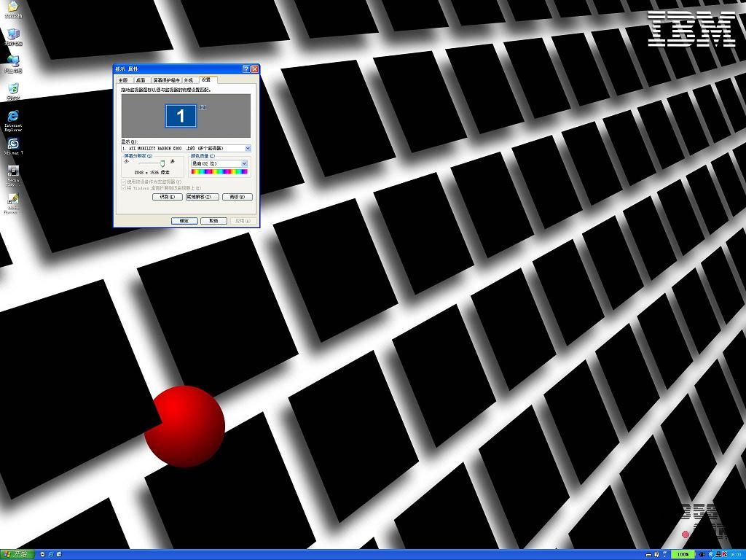Image resolution: width=746 pixels, height=560 pixels.
Task: Launch the 3ds max 7 shortcut
Action: click(13, 146)
